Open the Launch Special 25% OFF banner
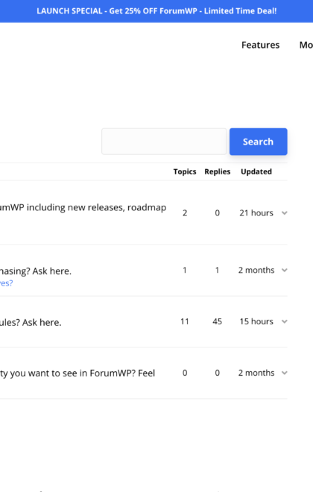The width and height of the screenshot is (313, 492). tap(156, 11)
